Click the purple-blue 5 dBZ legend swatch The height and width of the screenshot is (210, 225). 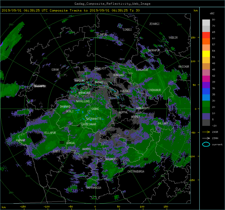(x=206, y=116)
